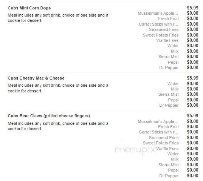Choose Fresh Fruit under Cubs Bear Claws
Image resolution: width=203 pixels, height=181 pixels.
pyautogui.click(x=168, y=127)
